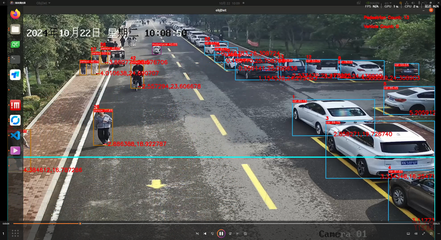The width and height of the screenshot is (441, 240).
Task: Toggle shuffle playback mode
Action: pos(197,233)
